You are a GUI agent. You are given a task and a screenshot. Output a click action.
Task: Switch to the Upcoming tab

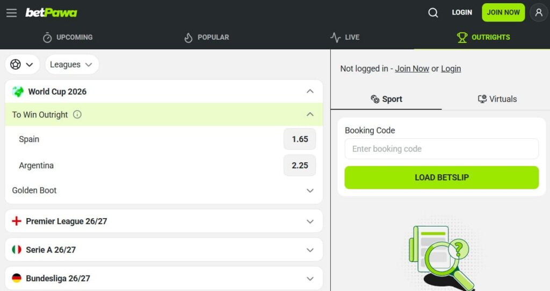[68, 37]
